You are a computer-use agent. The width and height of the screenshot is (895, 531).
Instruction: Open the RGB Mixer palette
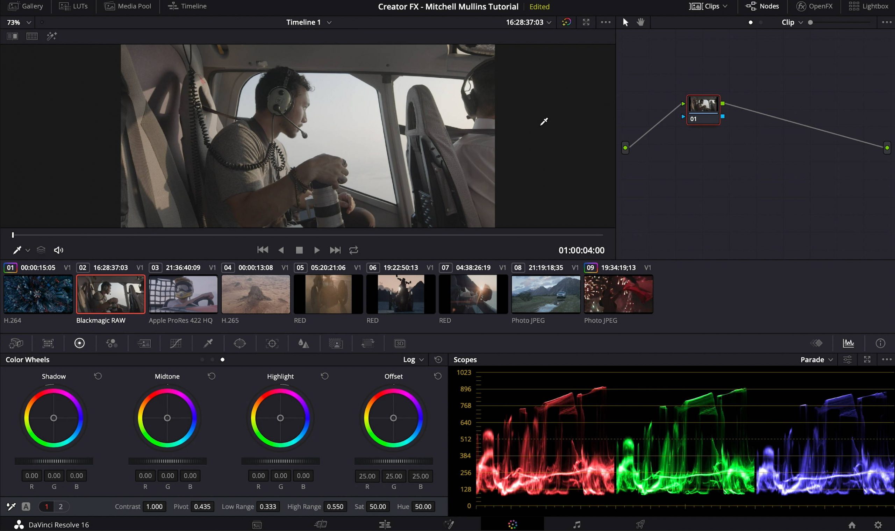(x=112, y=344)
